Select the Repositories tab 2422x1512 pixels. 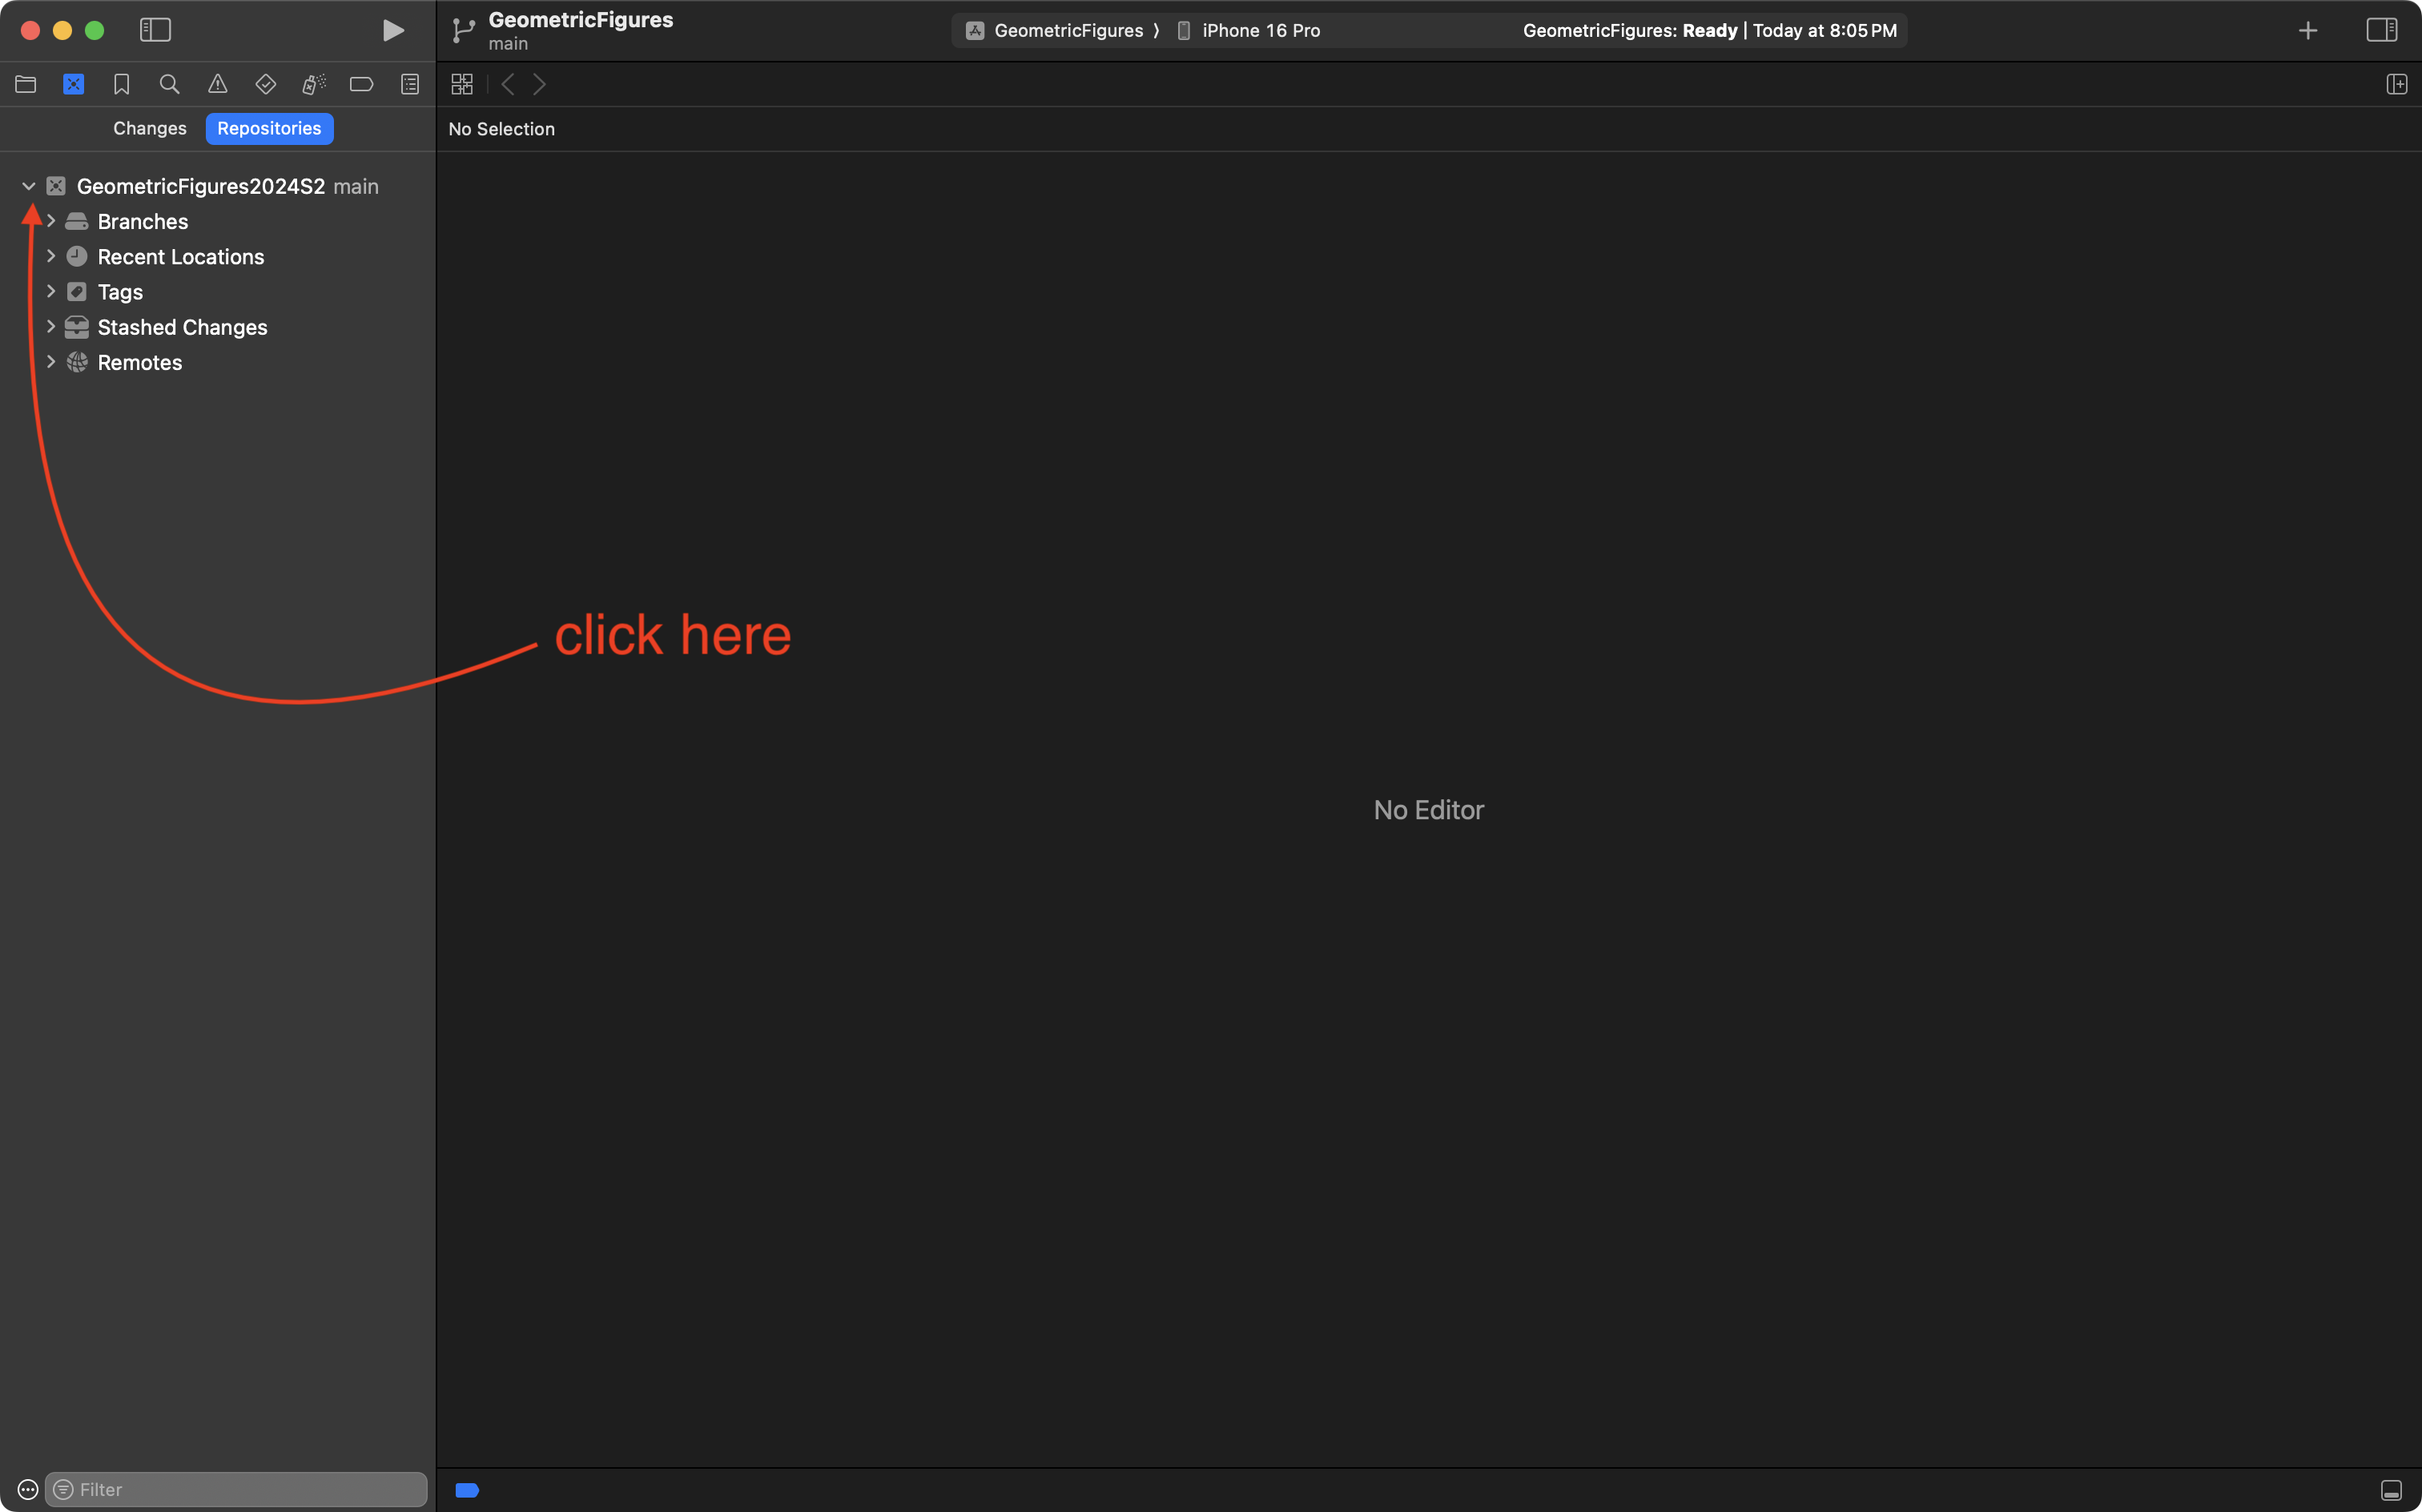point(269,128)
